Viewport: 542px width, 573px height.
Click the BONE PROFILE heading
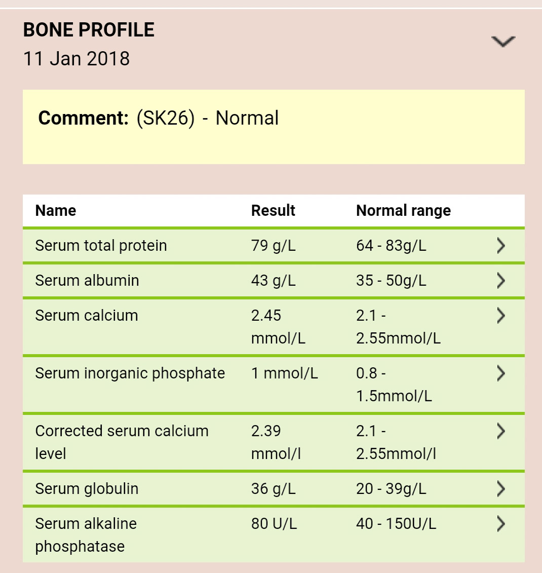point(89,30)
